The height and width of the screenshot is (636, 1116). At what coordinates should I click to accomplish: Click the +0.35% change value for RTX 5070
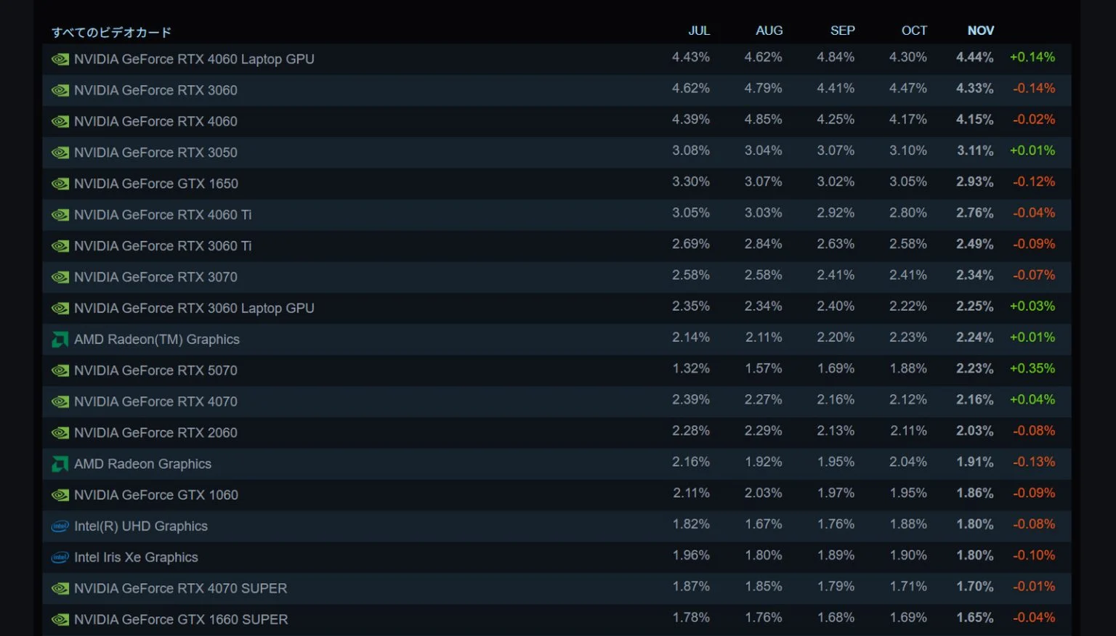tap(1032, 368)
